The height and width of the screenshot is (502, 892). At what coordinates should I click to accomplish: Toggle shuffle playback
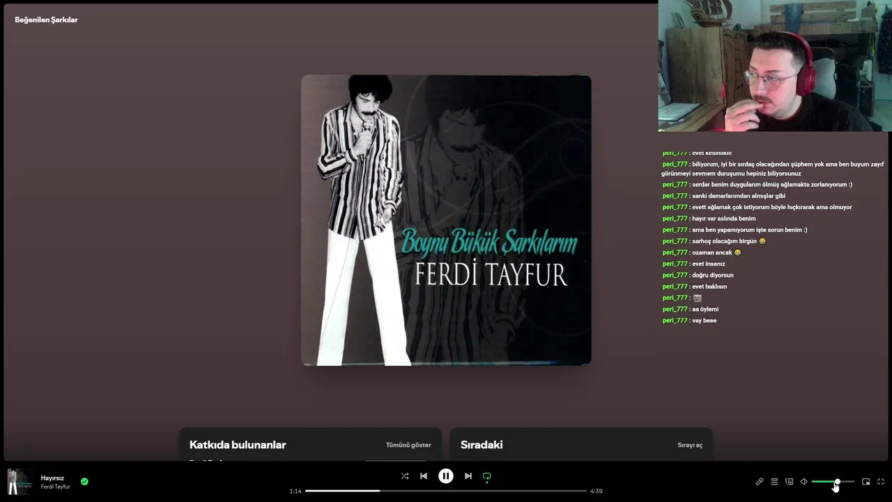coord(405,476)
